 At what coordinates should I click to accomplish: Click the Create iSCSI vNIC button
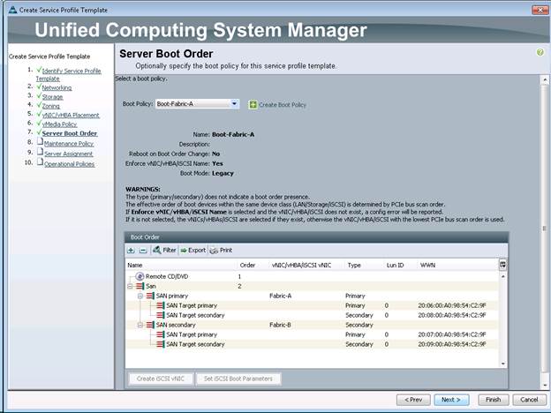click(160, 379)
